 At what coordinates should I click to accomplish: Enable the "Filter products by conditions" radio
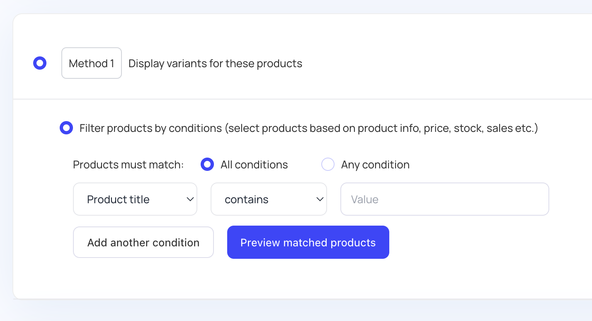66,128
